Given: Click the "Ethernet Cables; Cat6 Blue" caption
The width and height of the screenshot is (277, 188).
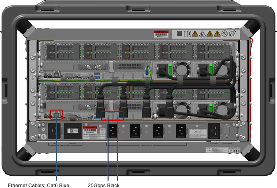Looking at the screenshot, I should tap(38, 186).
